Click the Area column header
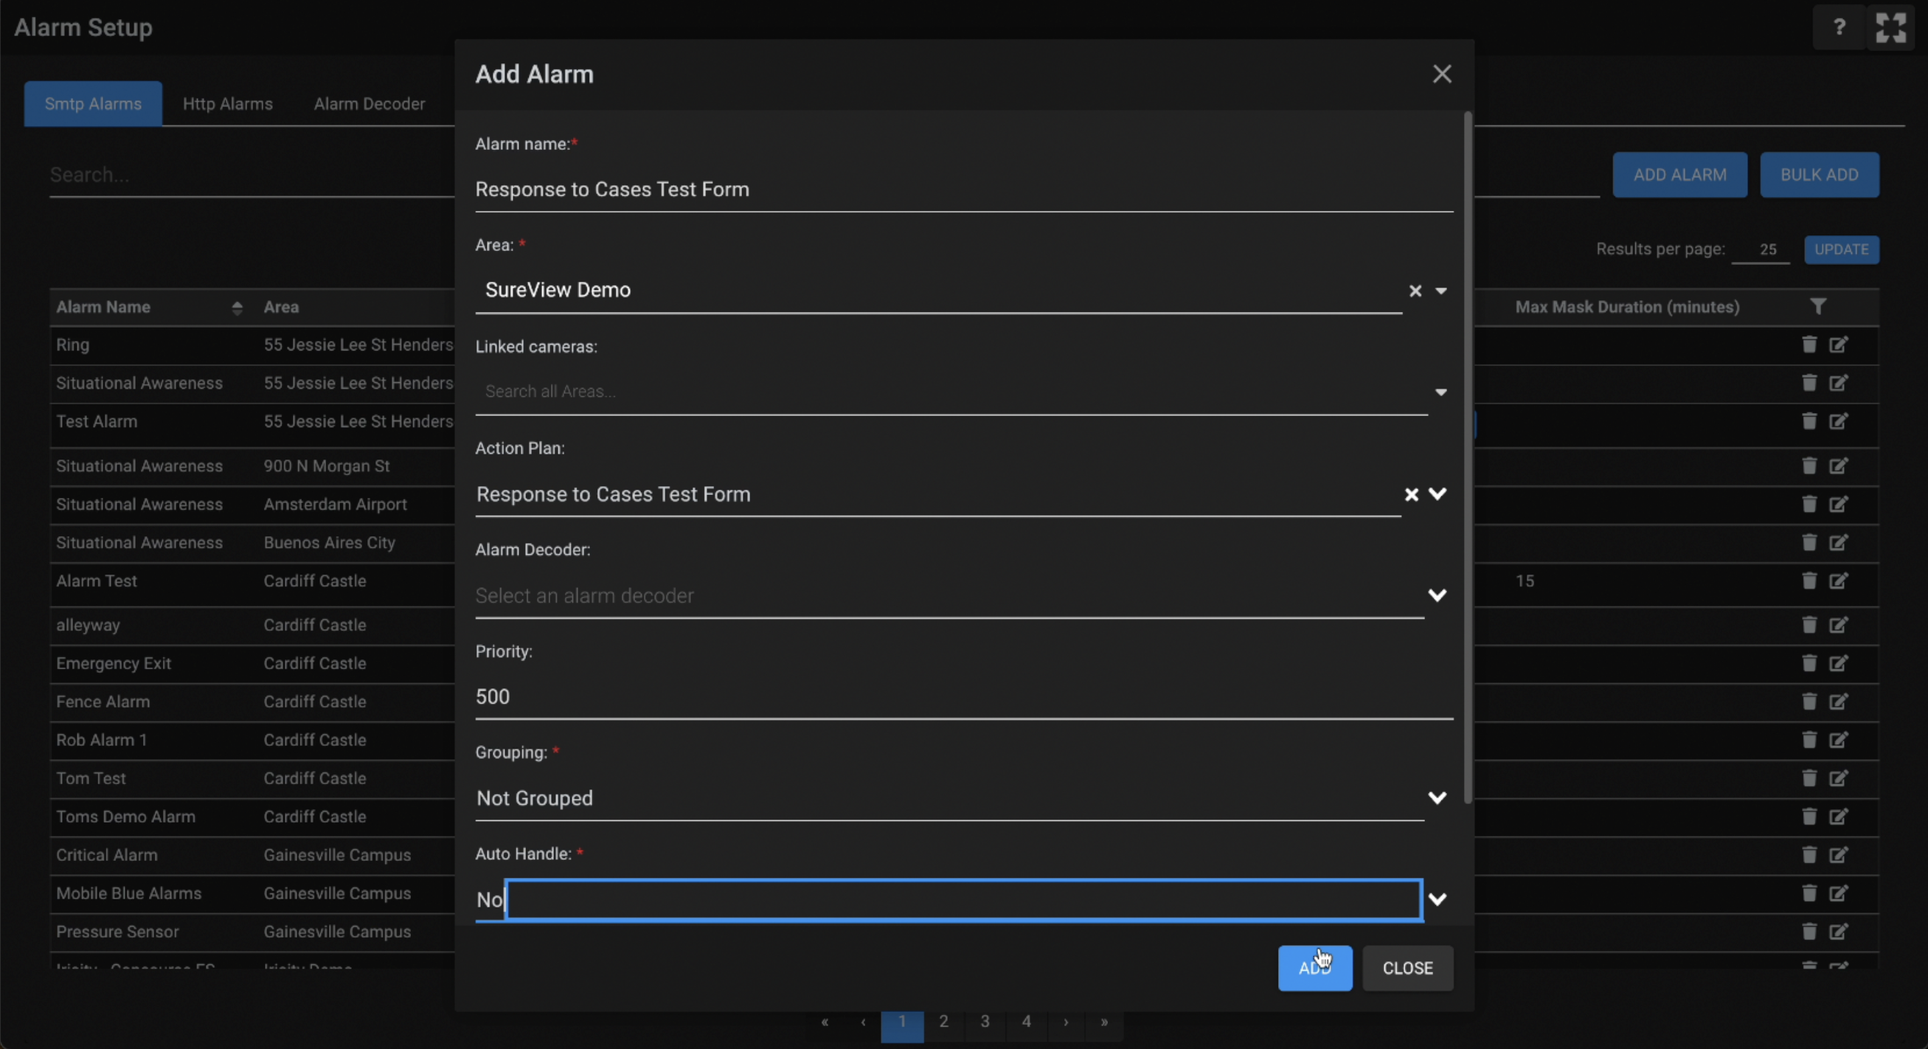The image size is (1928, 1049). coord(282,307)
